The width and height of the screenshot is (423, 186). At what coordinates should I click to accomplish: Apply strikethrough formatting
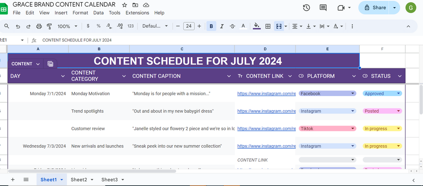232,26
